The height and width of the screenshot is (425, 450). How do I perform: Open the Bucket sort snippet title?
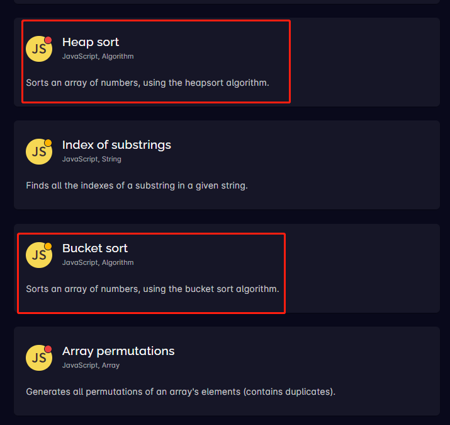(95, 248)
